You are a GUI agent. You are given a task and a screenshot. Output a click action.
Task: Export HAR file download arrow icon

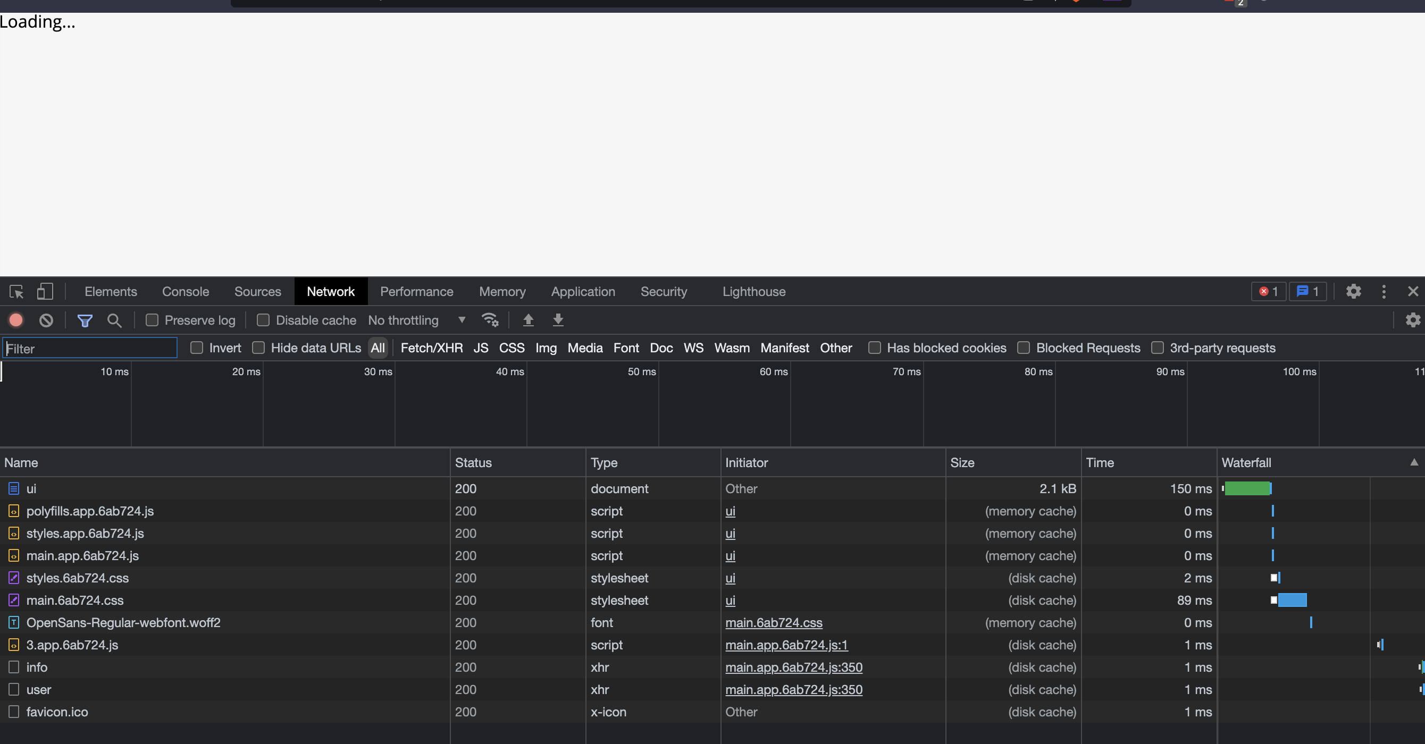tap(558, 320)
